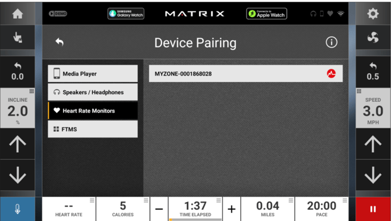
Task: Open Pace tile menu
Action: pos(345,201)
